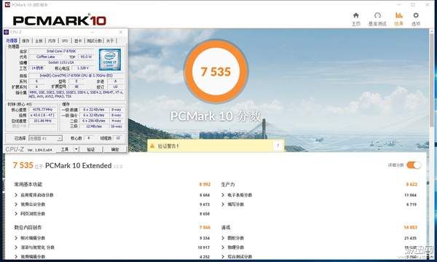437x262 pixels.
Task: Expand the 网页浏览分数 row
Action: pyautogui.click(x=16, y=213)
